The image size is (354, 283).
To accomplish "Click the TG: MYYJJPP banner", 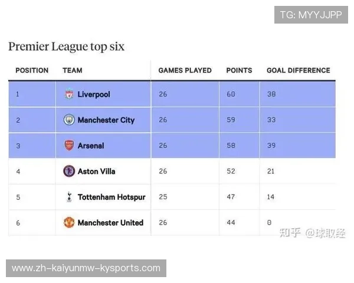I will coord(311,15).
